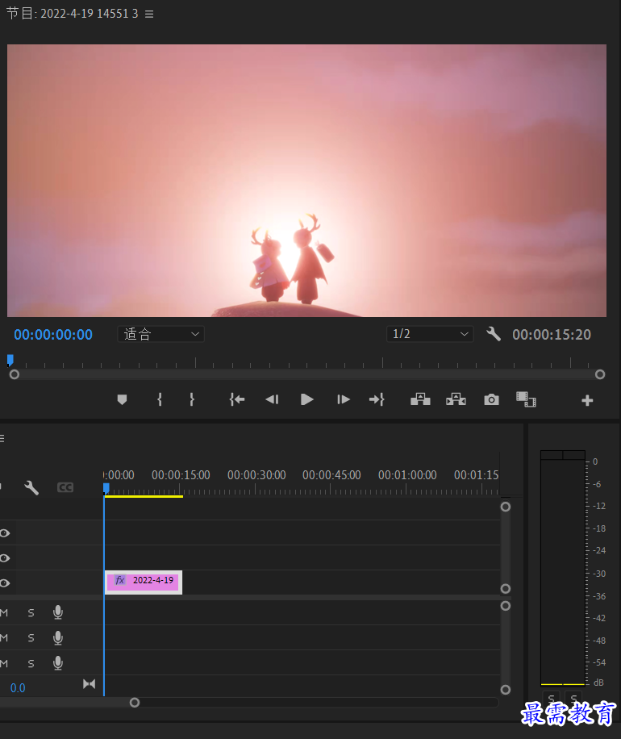Mute the second audio track
This screenshot has width=621, height=739.
[x=4, y=637]
